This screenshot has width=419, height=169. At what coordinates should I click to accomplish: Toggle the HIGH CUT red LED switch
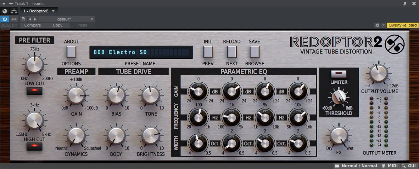pyautogui.click(x=34, y=146)
